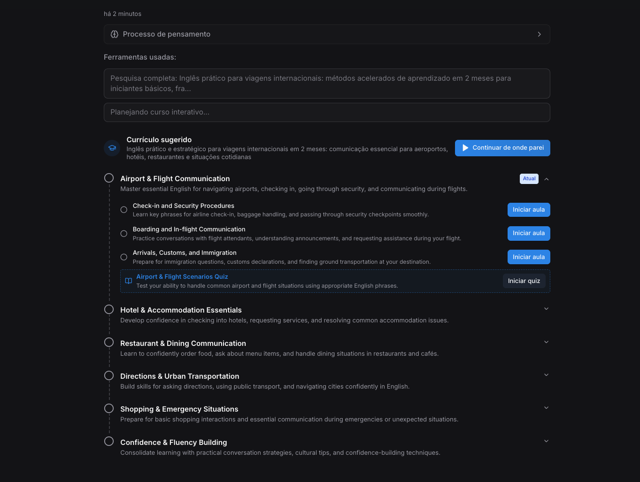This screenshot has width=640, height=482.
Task: Start the Check-in and Security Procedures lesson
Action: coord(528,209)
